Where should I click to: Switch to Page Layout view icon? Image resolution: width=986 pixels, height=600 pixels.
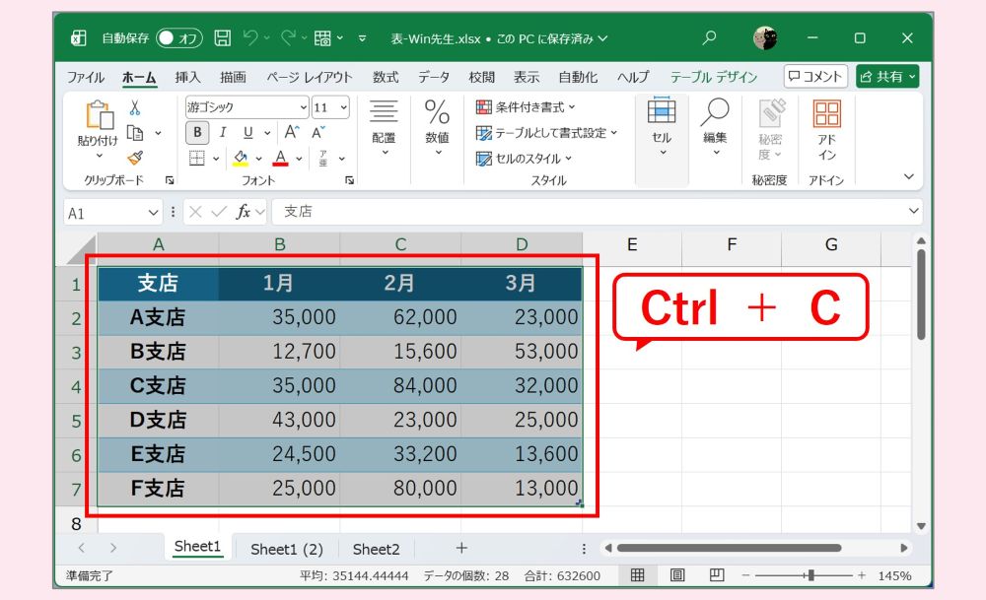[677, 574]
